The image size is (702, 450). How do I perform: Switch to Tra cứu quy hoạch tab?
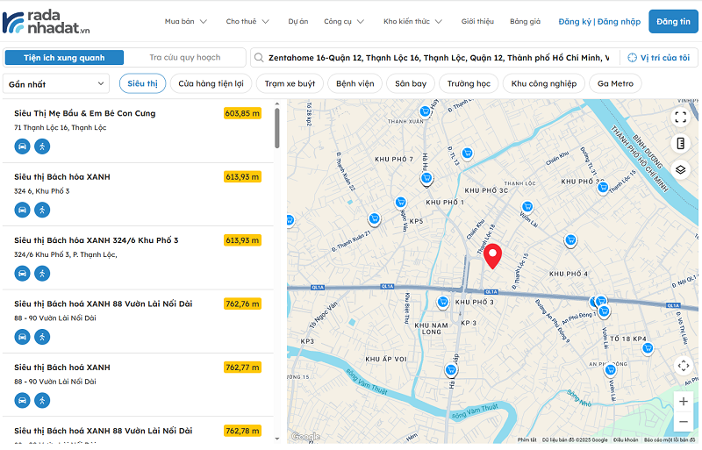coord(184,58)
